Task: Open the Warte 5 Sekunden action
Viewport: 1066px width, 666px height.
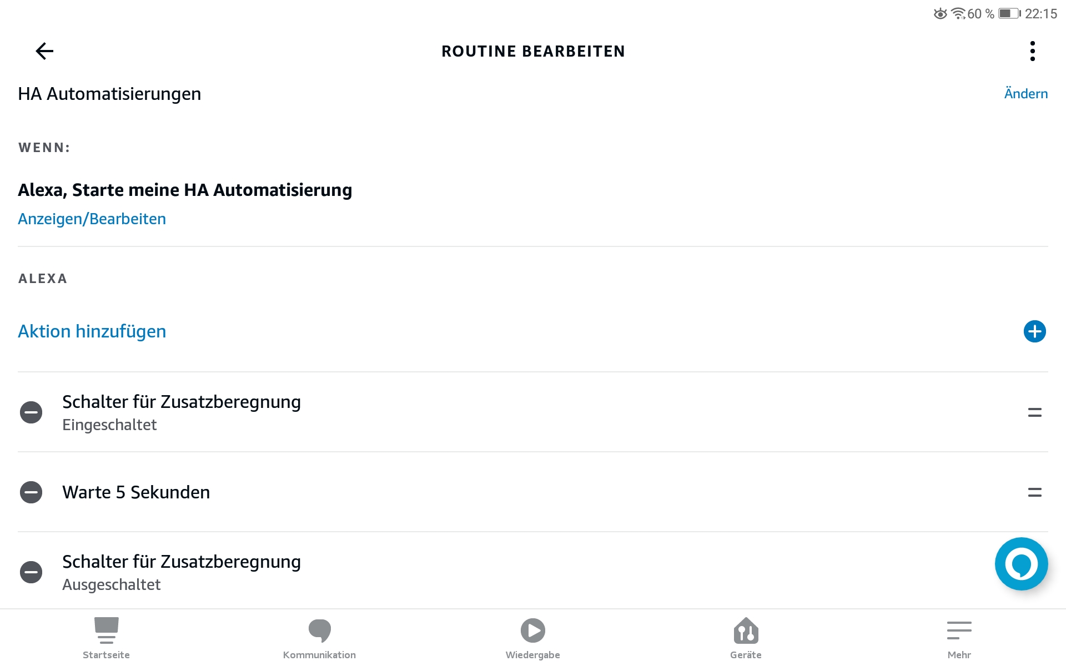Action: click(136, 492)
